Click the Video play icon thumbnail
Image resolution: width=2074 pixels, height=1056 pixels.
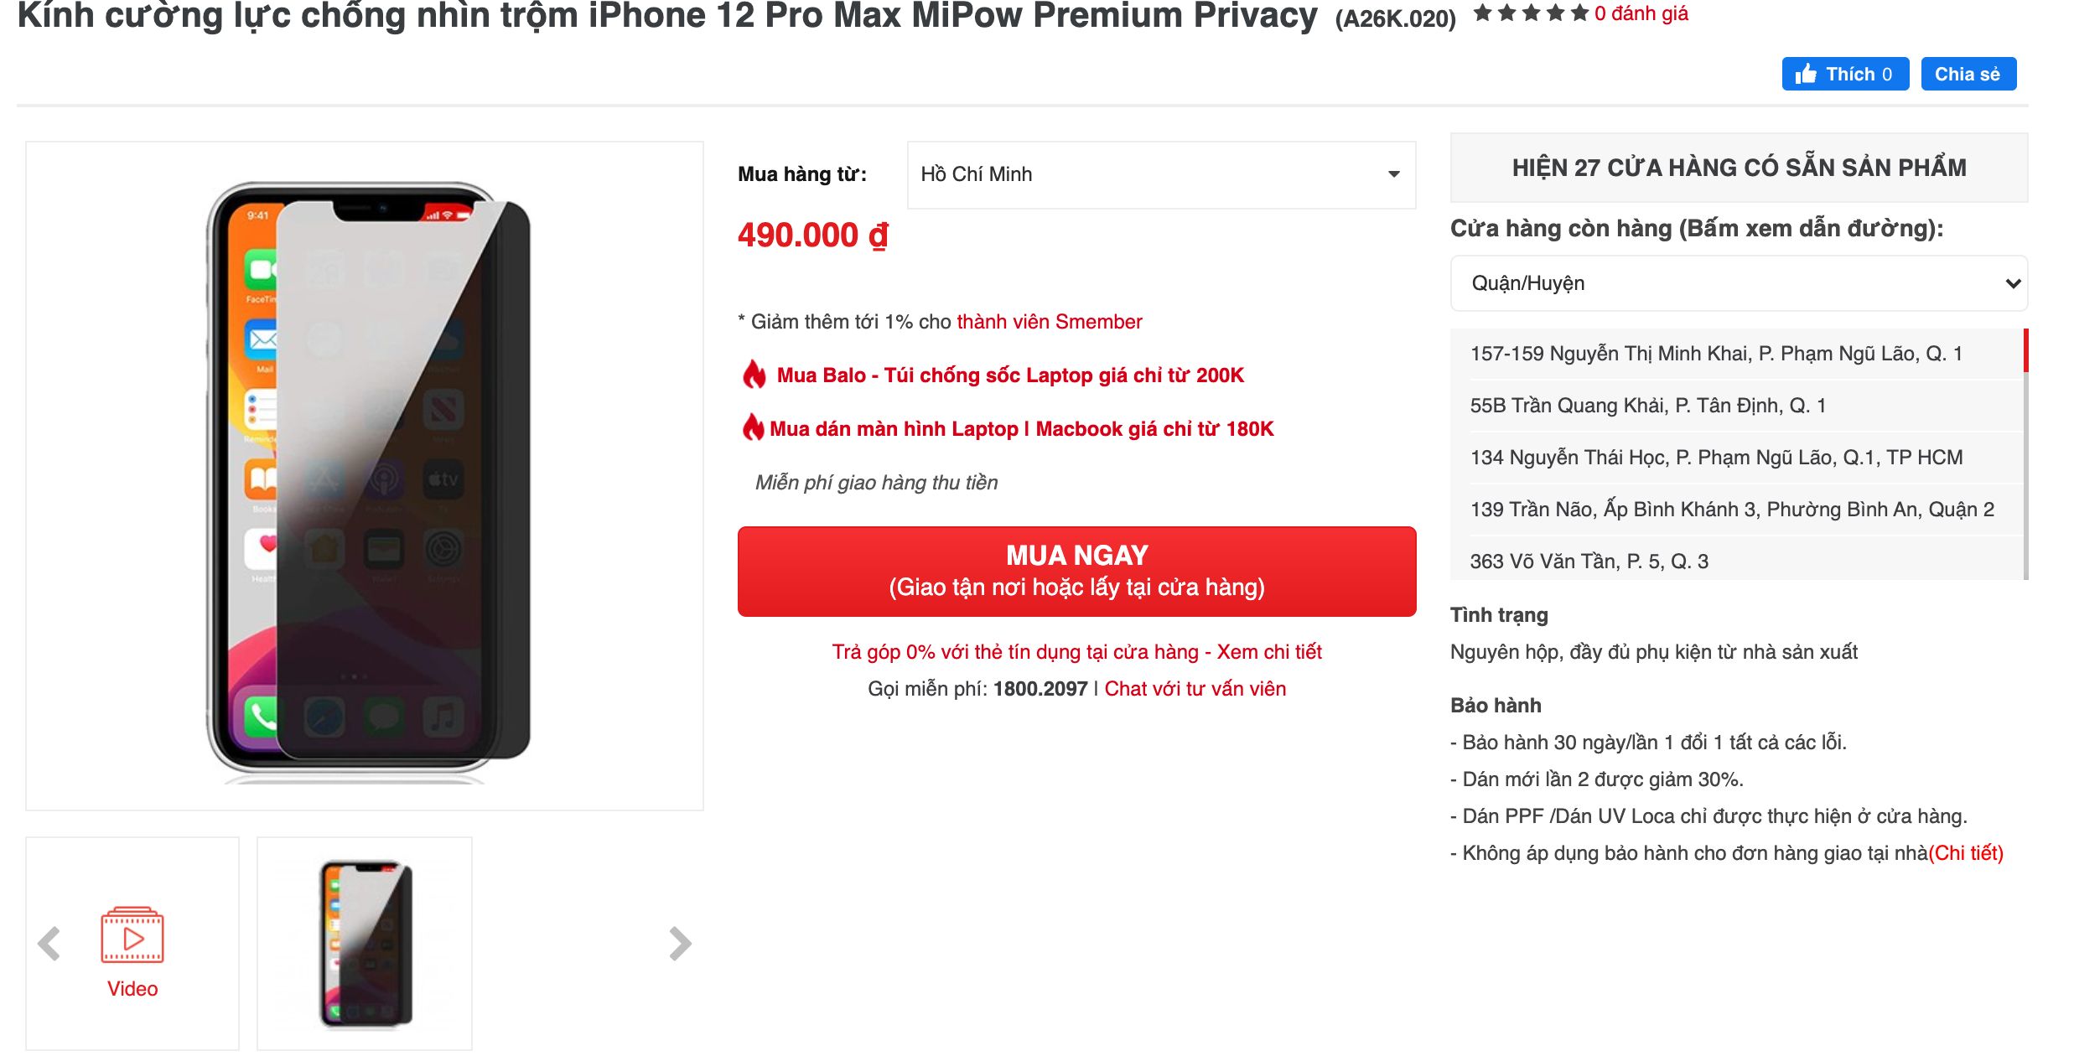131,935
